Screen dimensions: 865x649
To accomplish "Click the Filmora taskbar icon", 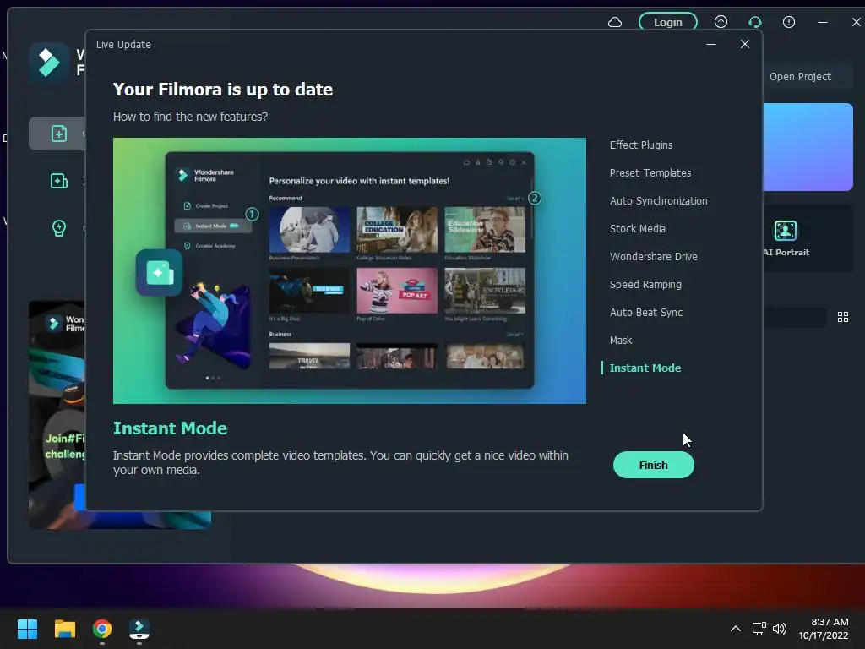I will [x=139, y=629].
